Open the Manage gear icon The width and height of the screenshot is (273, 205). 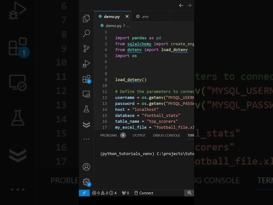pyautogui.click(x=87, y=182)
